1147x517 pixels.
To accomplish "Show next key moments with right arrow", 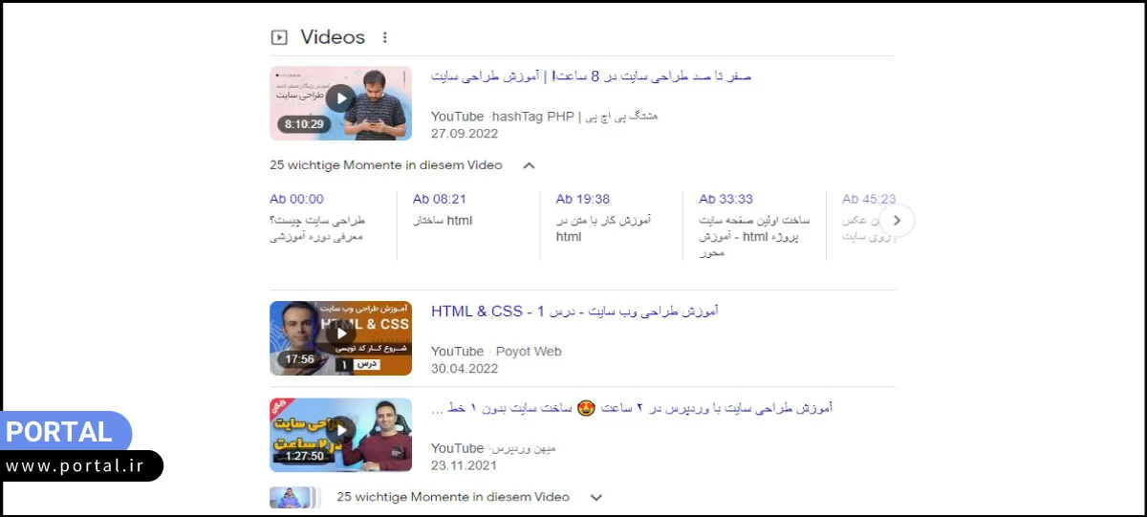I will click(x=897, y=220).
